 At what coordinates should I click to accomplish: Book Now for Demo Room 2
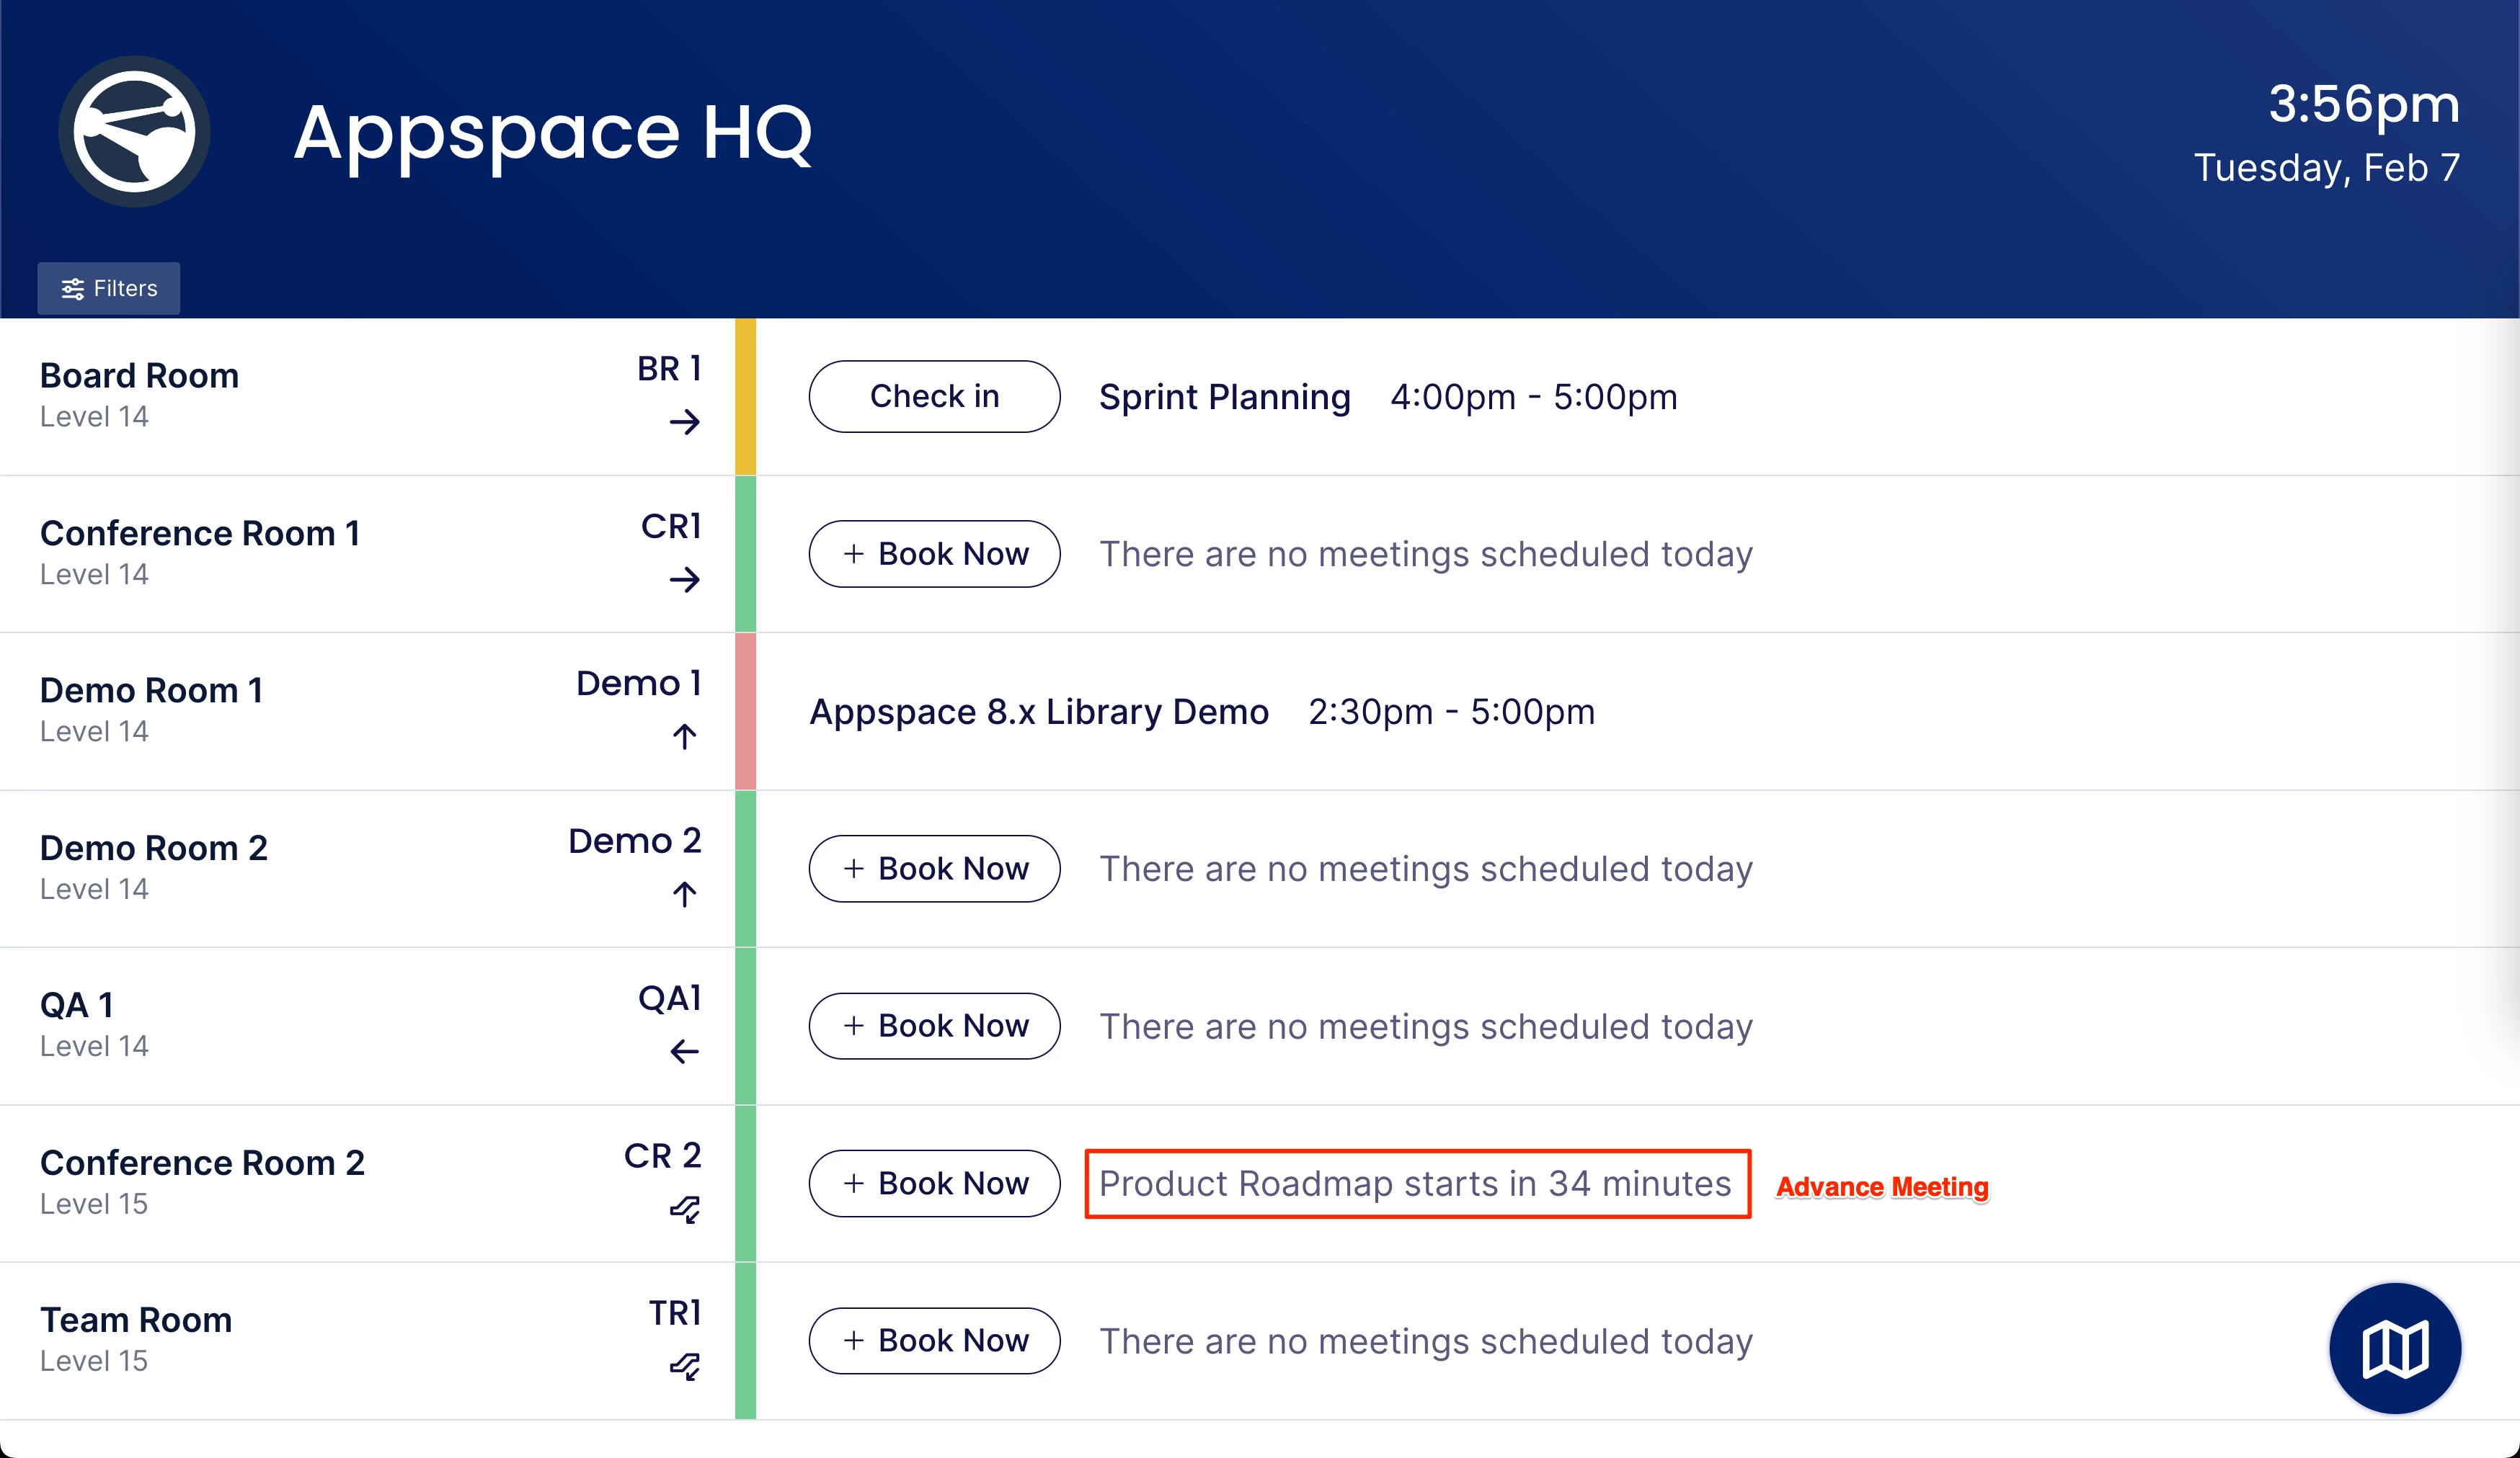pyautogui.click(x=934, y=869)
